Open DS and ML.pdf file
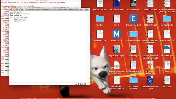Screen dimensions: 176x99 (x=167, y=50)
